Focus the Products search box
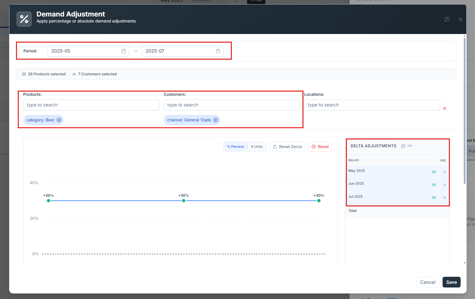Screen dimensions: 475x299 coord(91,105)
